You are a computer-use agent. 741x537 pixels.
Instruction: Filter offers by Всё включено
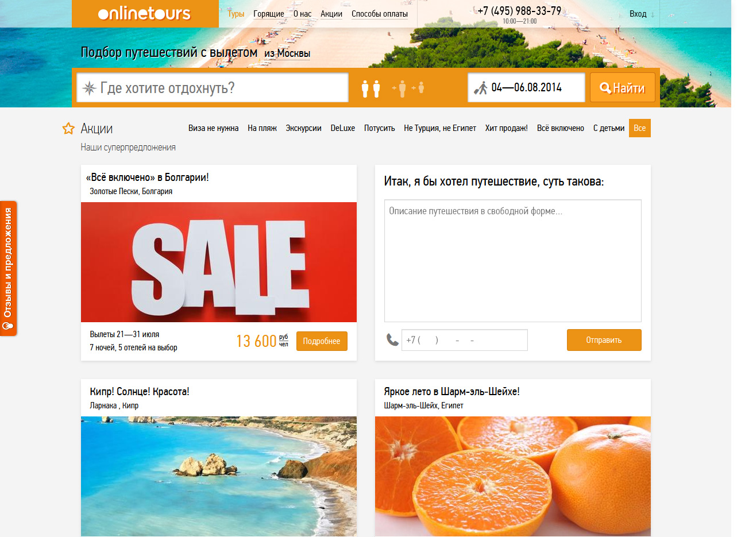coord(561,128)
